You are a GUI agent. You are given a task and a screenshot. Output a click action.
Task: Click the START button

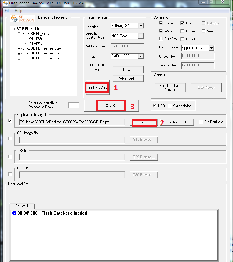pos(111,106)
